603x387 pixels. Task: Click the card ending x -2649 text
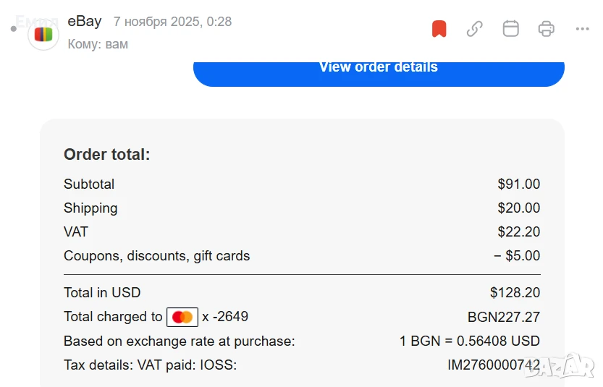[x=225, y=317]
